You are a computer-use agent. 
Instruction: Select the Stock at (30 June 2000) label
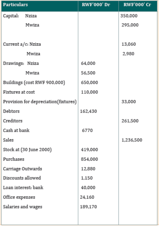point(27,150)
